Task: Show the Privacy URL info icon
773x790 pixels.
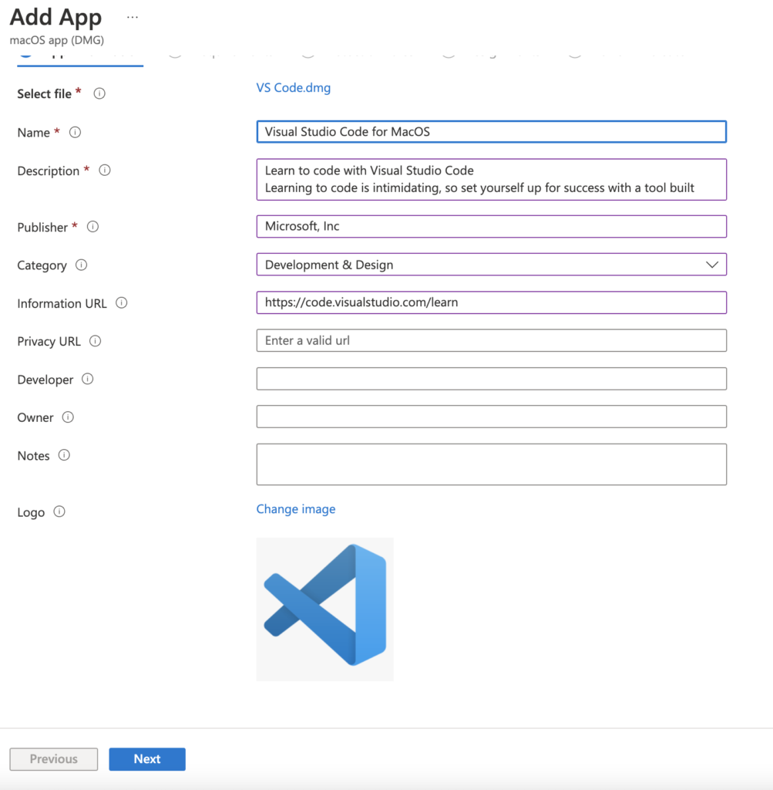Action: [x=95, y=341]
